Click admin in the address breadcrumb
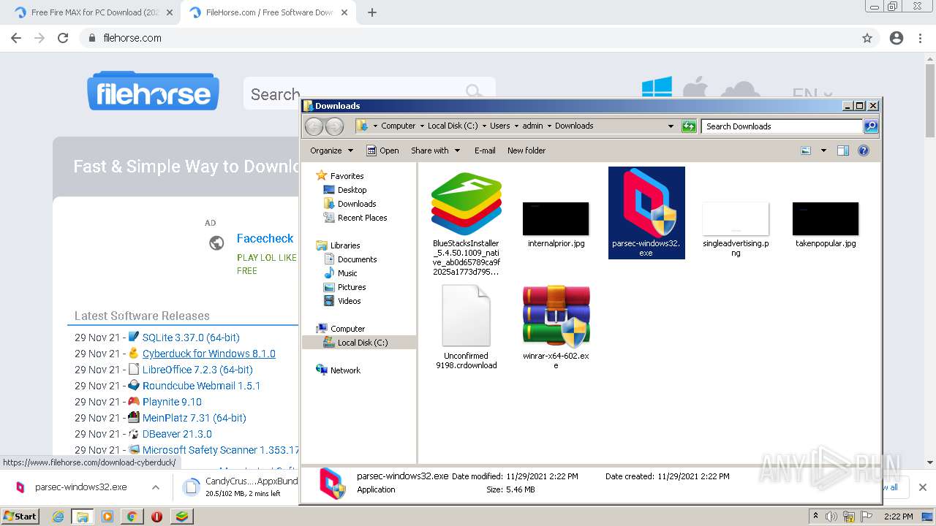The image size is (936, 526). 532,126
